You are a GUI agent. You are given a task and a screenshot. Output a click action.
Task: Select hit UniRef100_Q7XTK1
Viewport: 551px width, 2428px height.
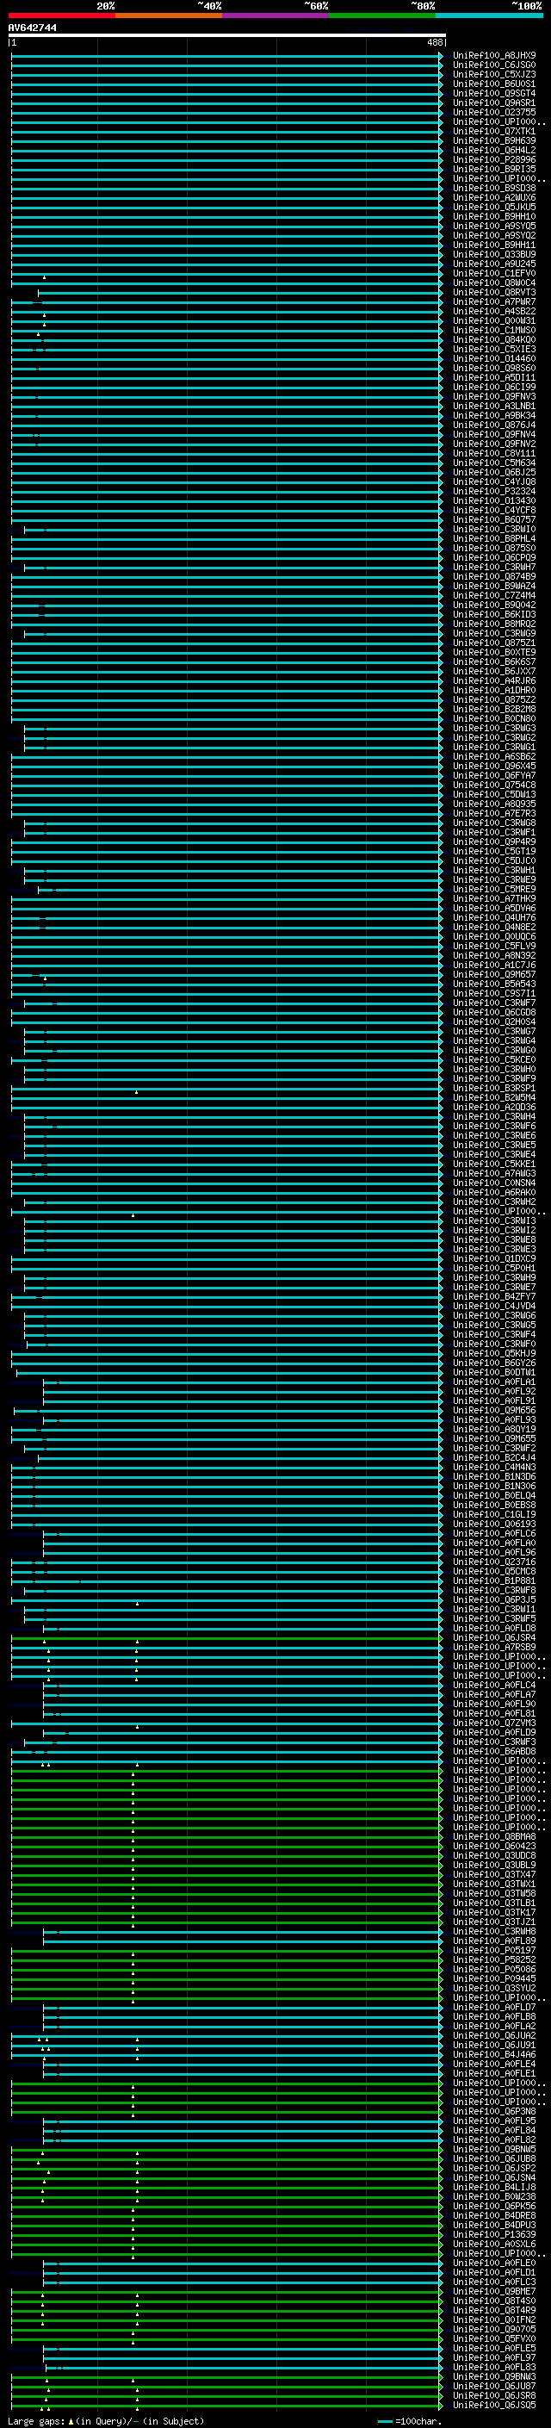pos(494,131)
